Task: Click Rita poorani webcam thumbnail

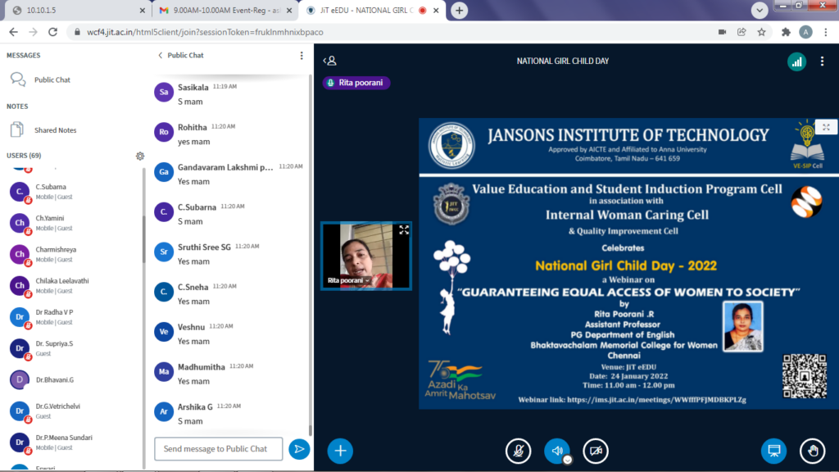Action: [366, 256]
